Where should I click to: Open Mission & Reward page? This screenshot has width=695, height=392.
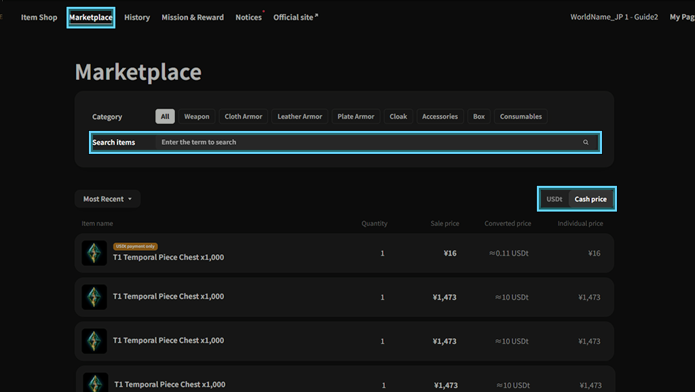point(193,18)
